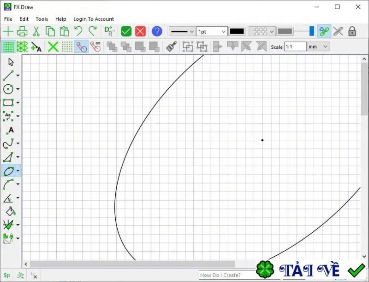Screen dimensions: 369x282
Task: Select the arrow pointer tool
Action: click(11, 62)
